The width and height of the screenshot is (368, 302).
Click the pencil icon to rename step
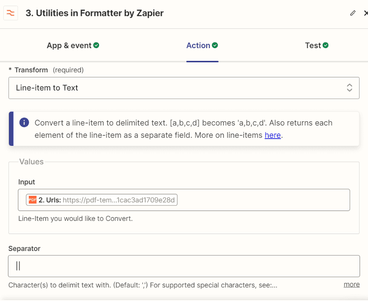pyautogui.click(x=352, y=13)
